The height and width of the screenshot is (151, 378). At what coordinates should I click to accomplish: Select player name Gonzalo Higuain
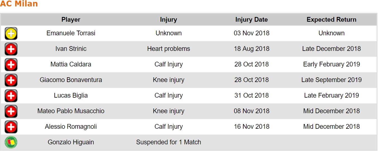(71, 142)
